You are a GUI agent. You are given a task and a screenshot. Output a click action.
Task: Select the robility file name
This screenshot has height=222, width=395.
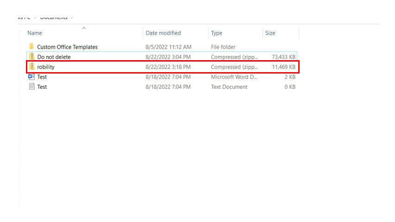pyautogui.click(x=46, y=67)
